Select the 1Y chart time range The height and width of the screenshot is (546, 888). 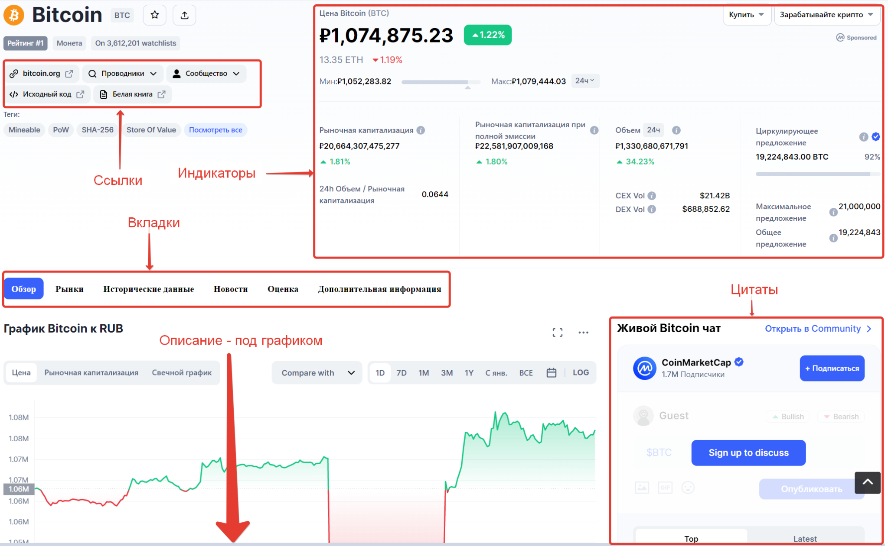click(469, 372)
